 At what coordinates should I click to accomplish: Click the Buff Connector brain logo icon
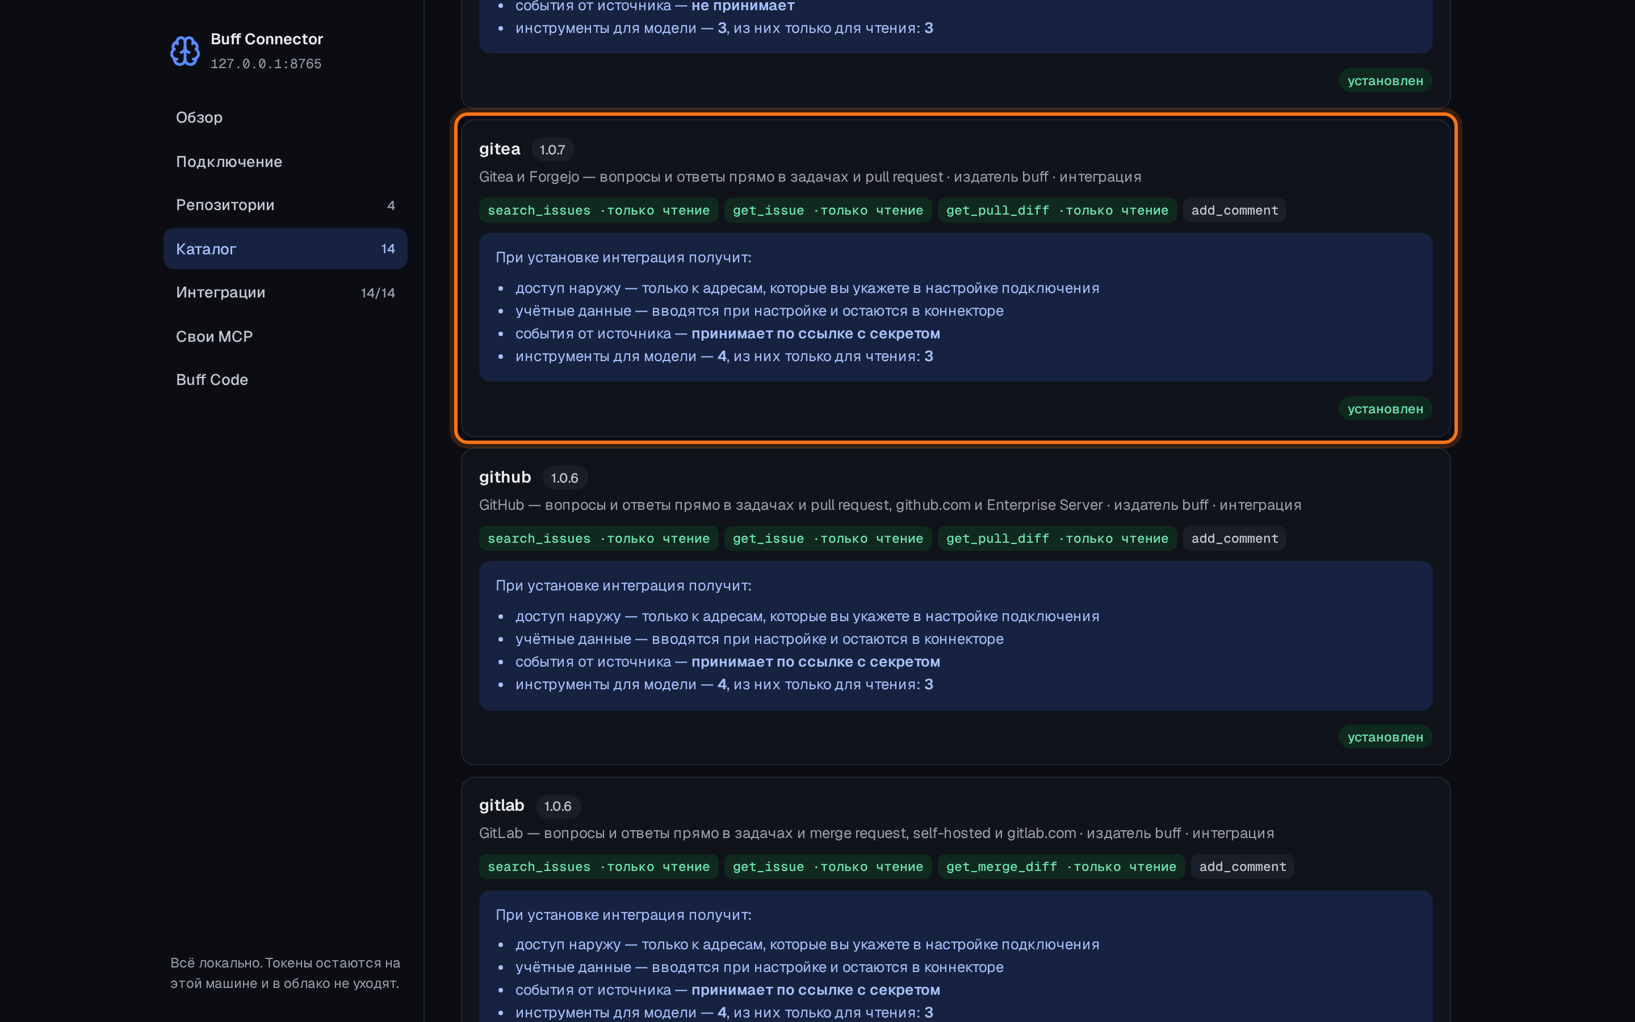pyautogui.click(x=185, y=51)
